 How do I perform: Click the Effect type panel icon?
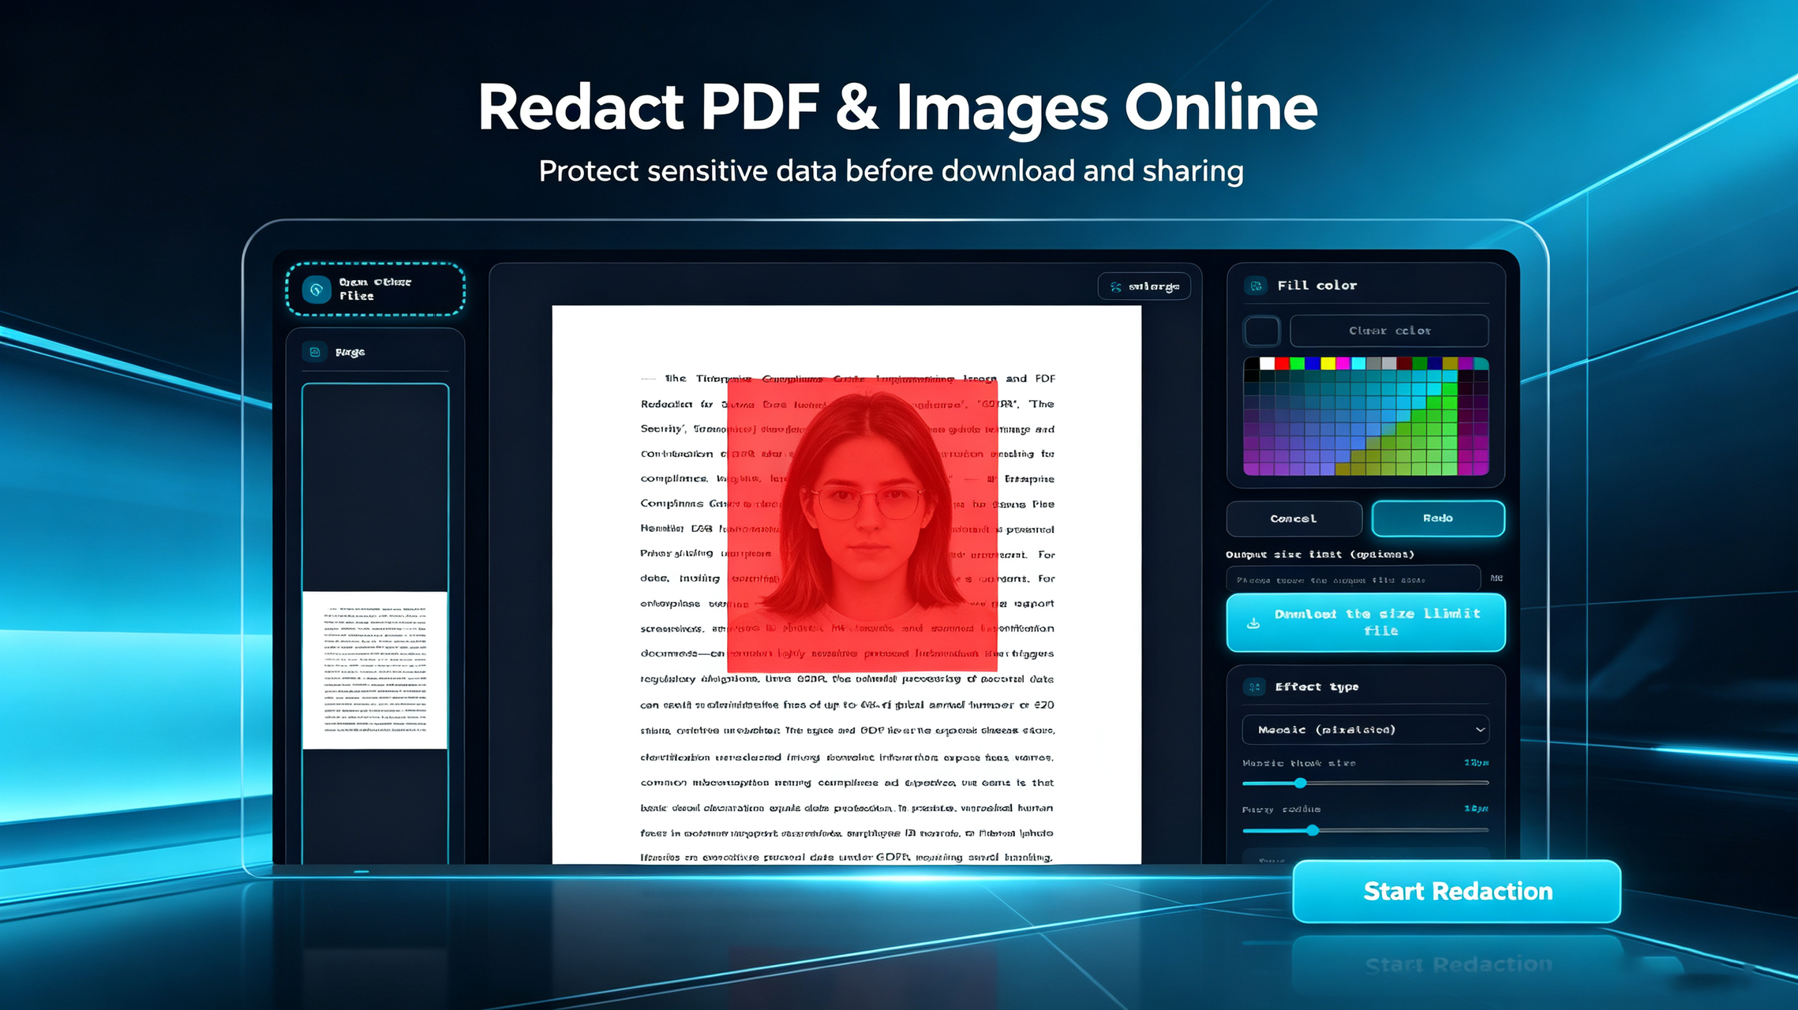pyautogui.click(x=1254, y=687)
